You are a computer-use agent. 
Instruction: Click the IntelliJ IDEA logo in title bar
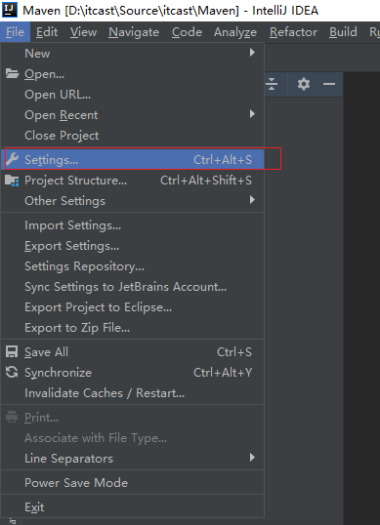click(10, 10)
